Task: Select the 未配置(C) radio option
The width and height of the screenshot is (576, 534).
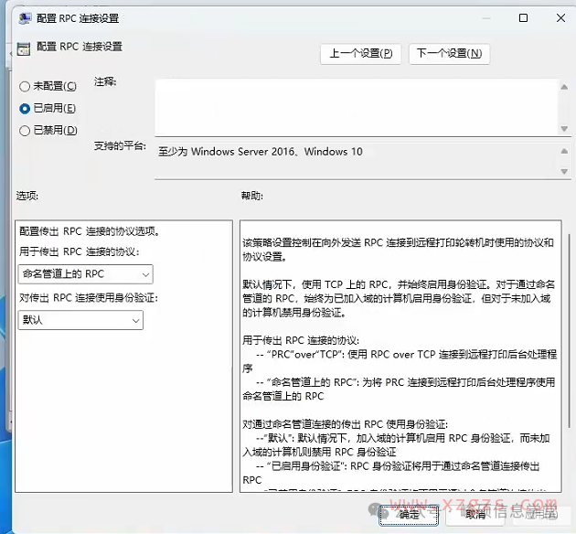Action: 25,86
